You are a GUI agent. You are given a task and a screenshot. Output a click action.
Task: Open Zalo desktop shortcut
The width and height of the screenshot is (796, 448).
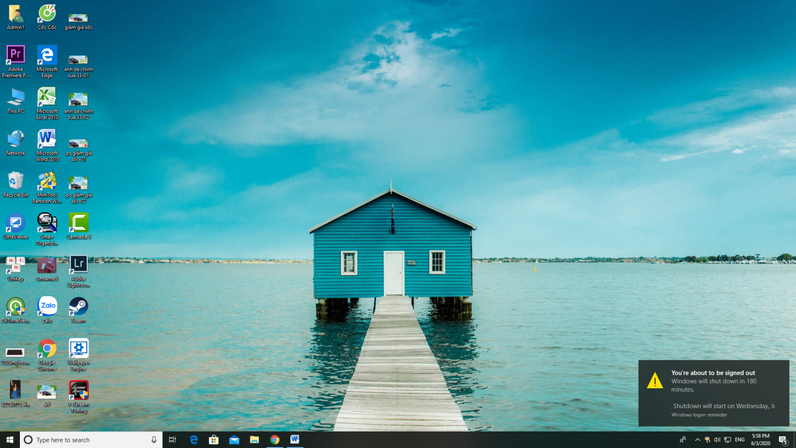click(47, 307)
